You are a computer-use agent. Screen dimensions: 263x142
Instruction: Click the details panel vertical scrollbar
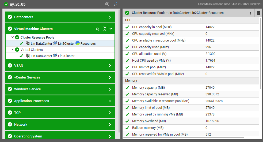coord(261,53)
